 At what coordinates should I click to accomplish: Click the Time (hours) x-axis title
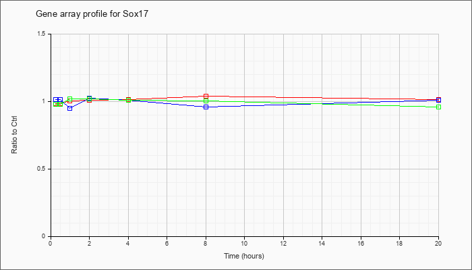(244, 256)
